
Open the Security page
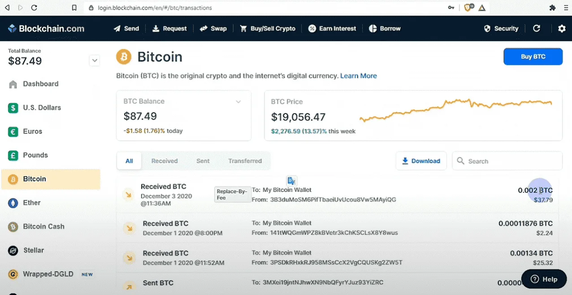pyautogui.click(x=501, y=29)
